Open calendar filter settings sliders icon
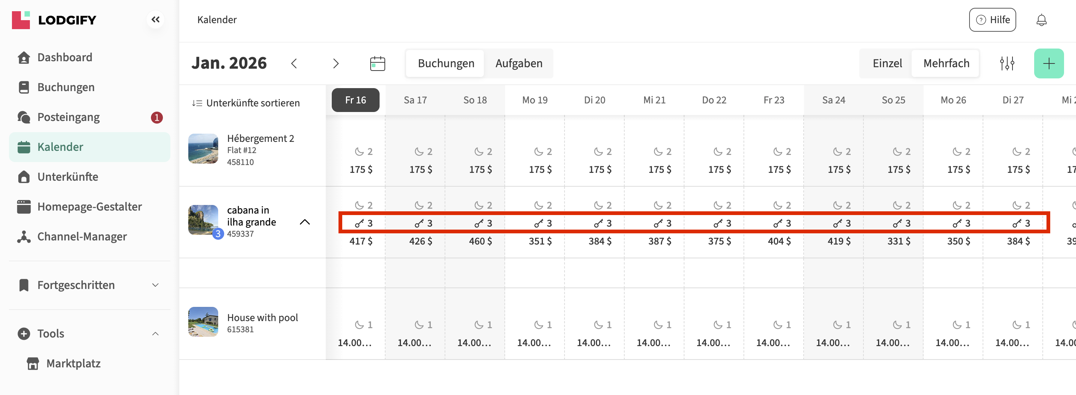Screen dimensions: 1076x395 [1007, 63]
